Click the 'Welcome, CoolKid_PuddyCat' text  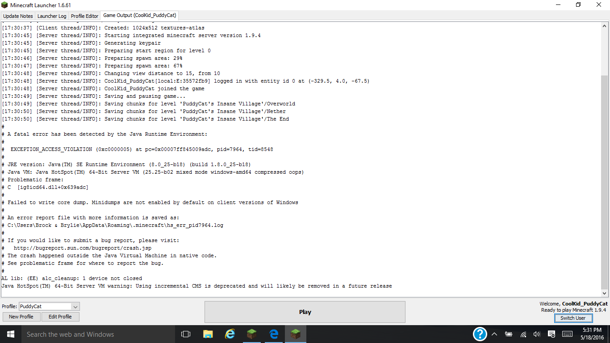point(573,304)
